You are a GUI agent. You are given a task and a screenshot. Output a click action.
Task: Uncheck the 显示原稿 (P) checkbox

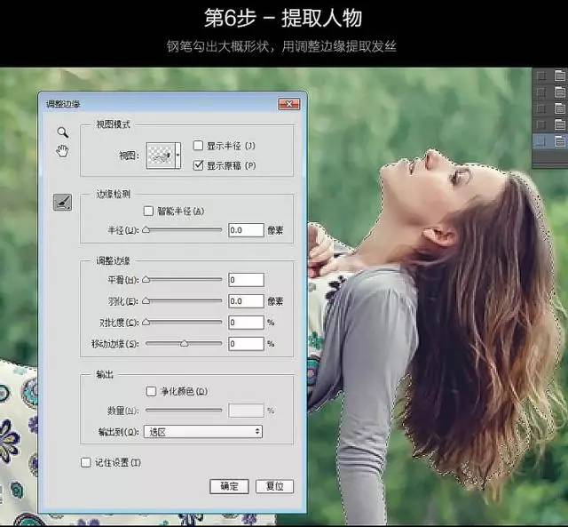pyautogui.click(x=199, y=165)
